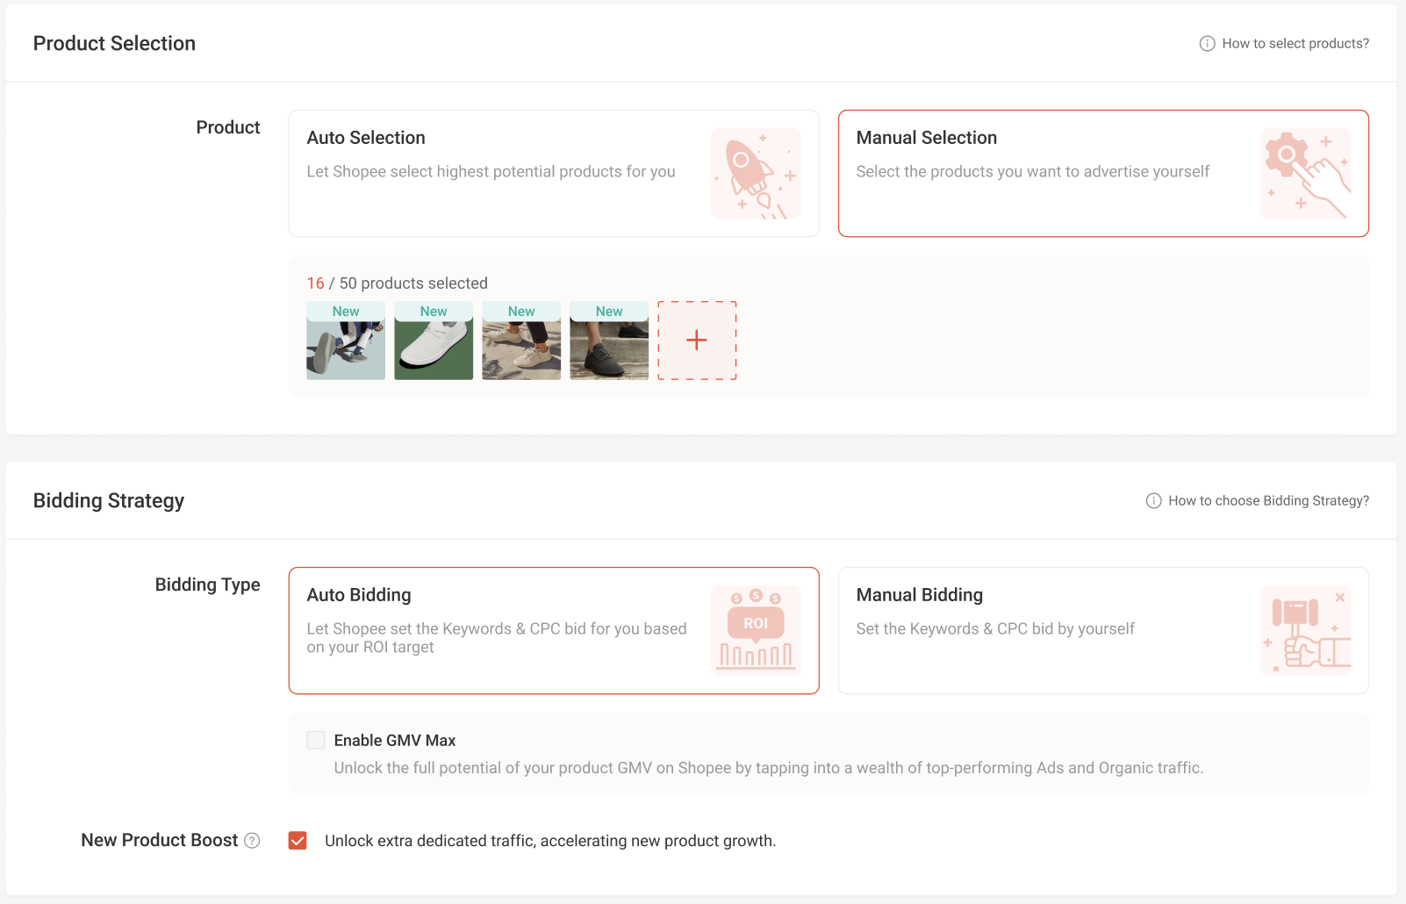Click the info icon beside 'How to choose Bidding Strategy?'
This screenshot has height=904, width=1406.
[1153, 501]
